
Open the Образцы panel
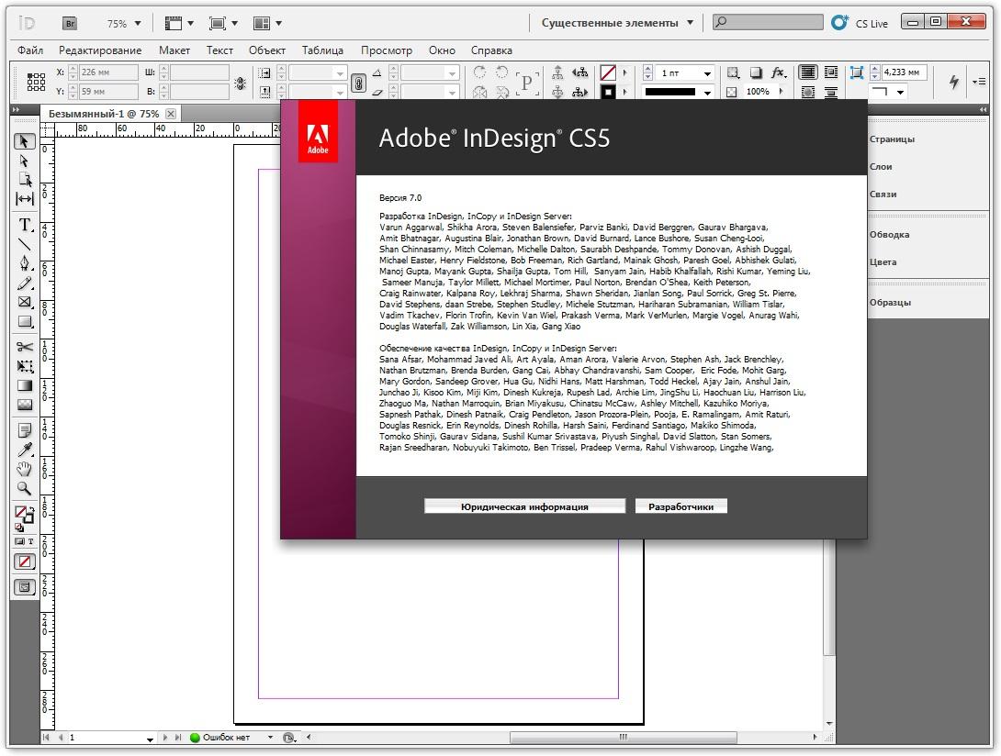click(890, 303)
